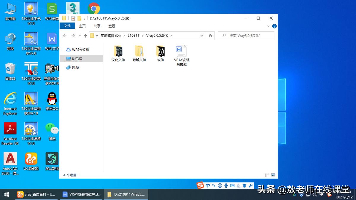Open the 软件 folder

[x=160, y=53]
